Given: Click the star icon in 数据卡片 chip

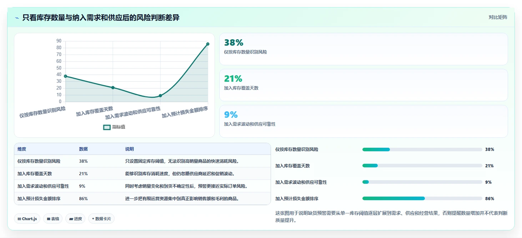Looking at the screenshot, I should (x=93, y=219).
